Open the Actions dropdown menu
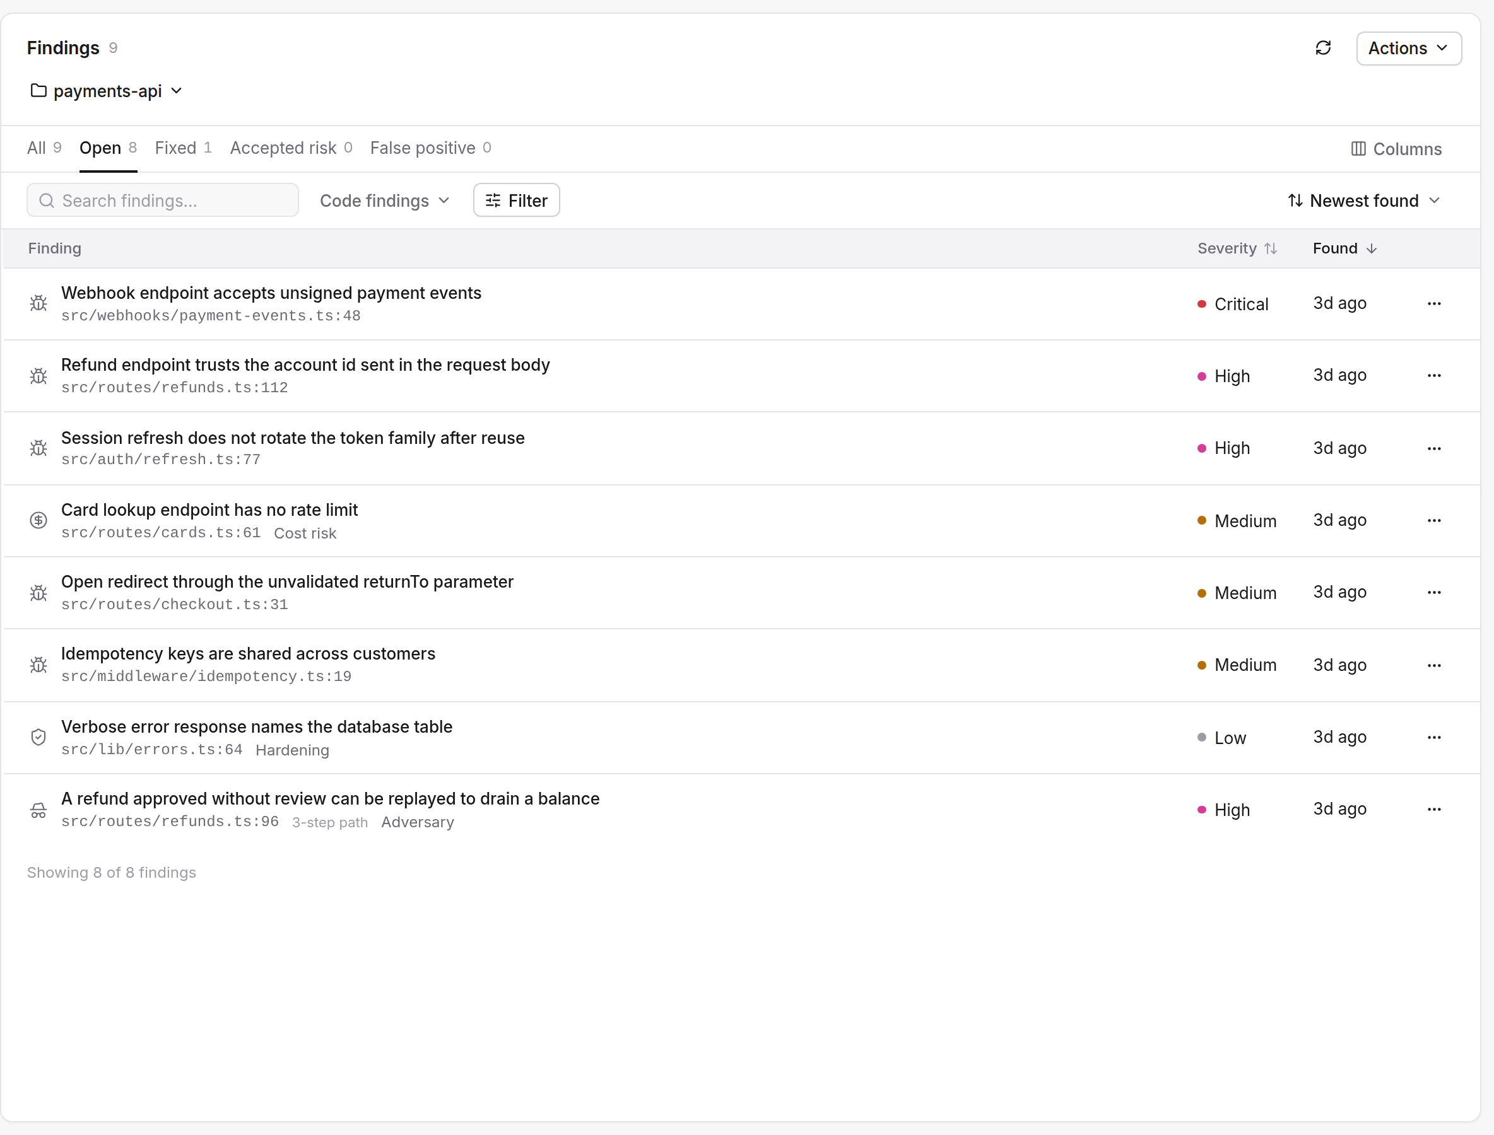This screenshot has width=1494, height=1135. 1408,48
